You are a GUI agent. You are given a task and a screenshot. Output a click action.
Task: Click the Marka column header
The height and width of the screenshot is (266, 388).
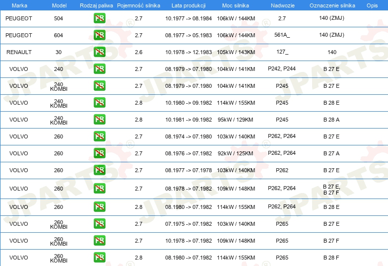(19, 5)
